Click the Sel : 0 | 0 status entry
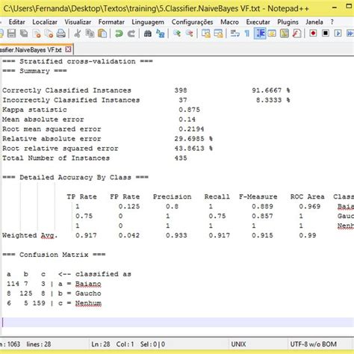 pos(152,344)
